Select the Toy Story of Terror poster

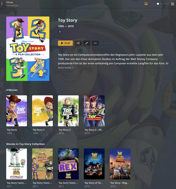point(94,164)
